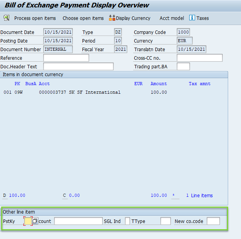This screenshot has width=241, height=239.
Task: Click the debit total D 100.00
Action: (14, 195)
